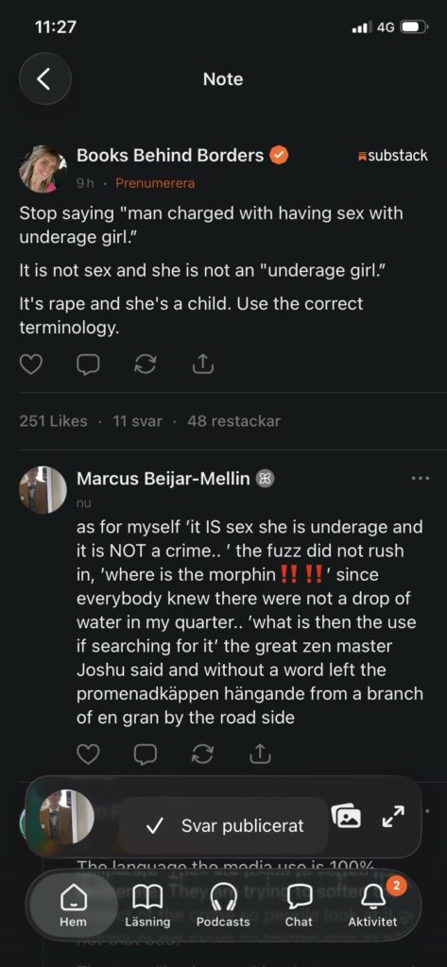This screenshot has height=967, width=447.
Task: Share Marcus Beijar-Mellin's reply
Action: pos(260,754)
